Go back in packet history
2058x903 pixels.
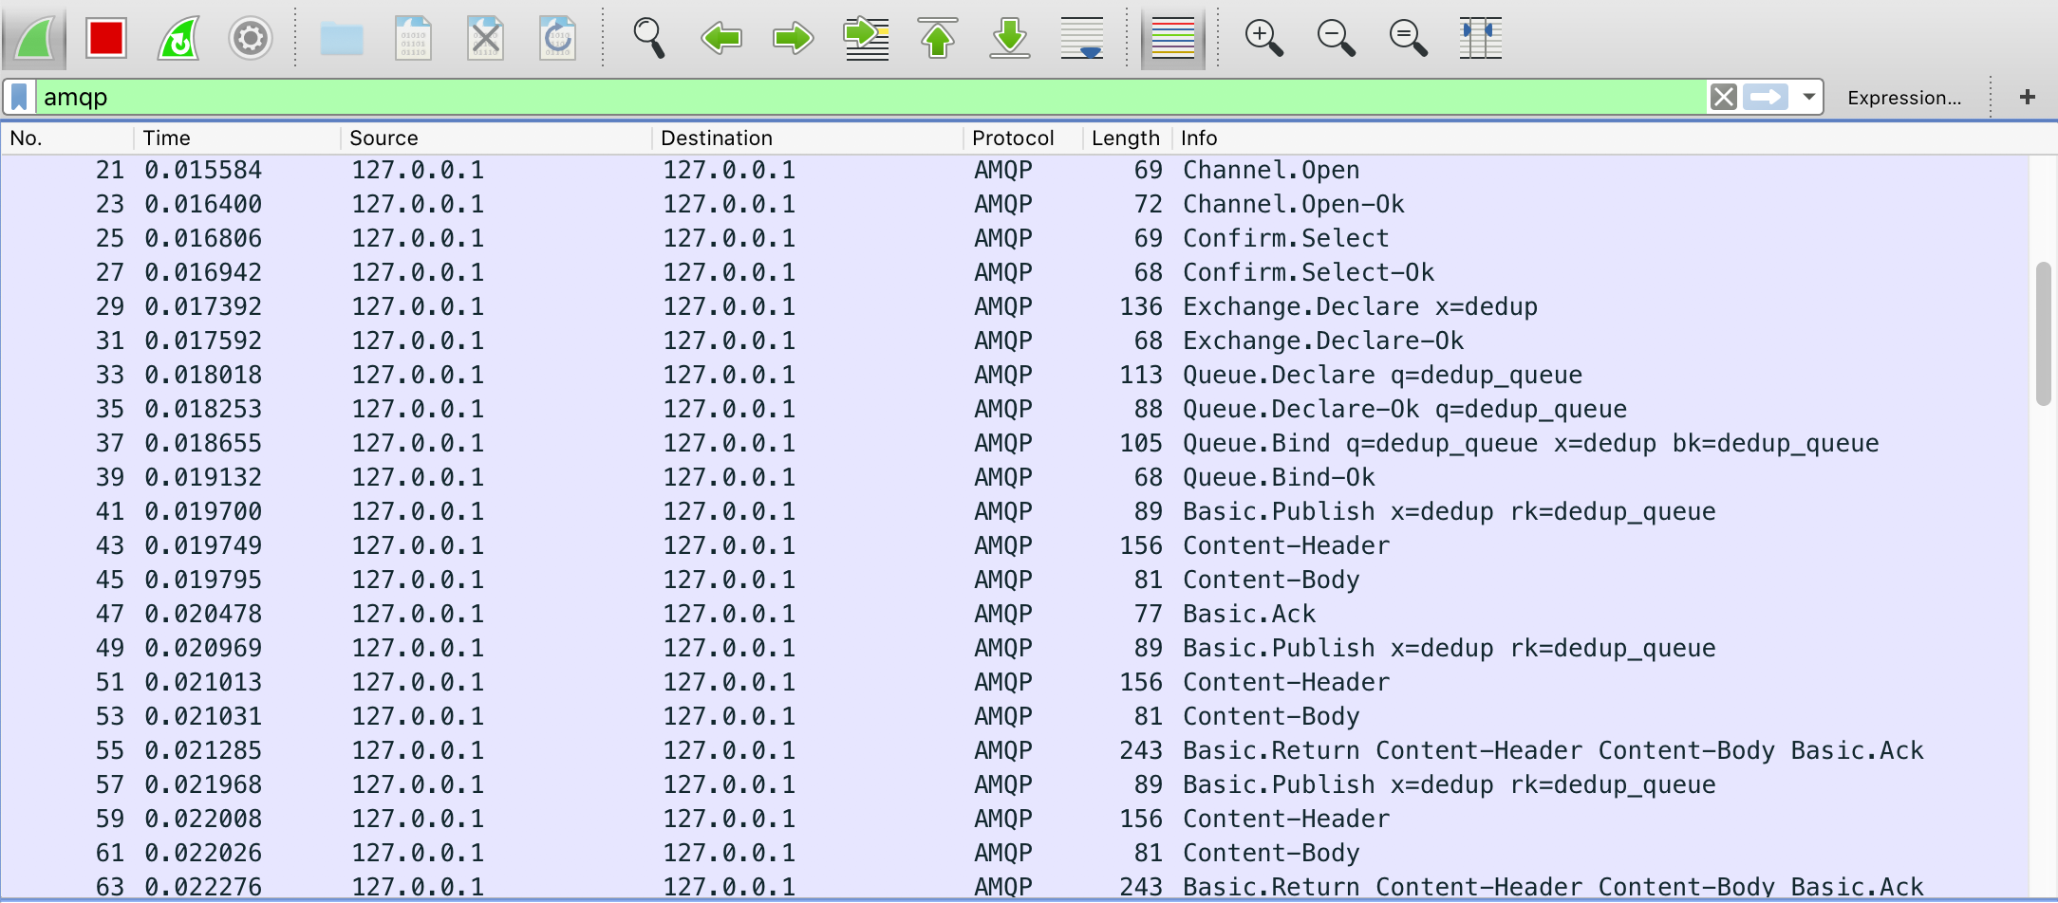(721, 38)
